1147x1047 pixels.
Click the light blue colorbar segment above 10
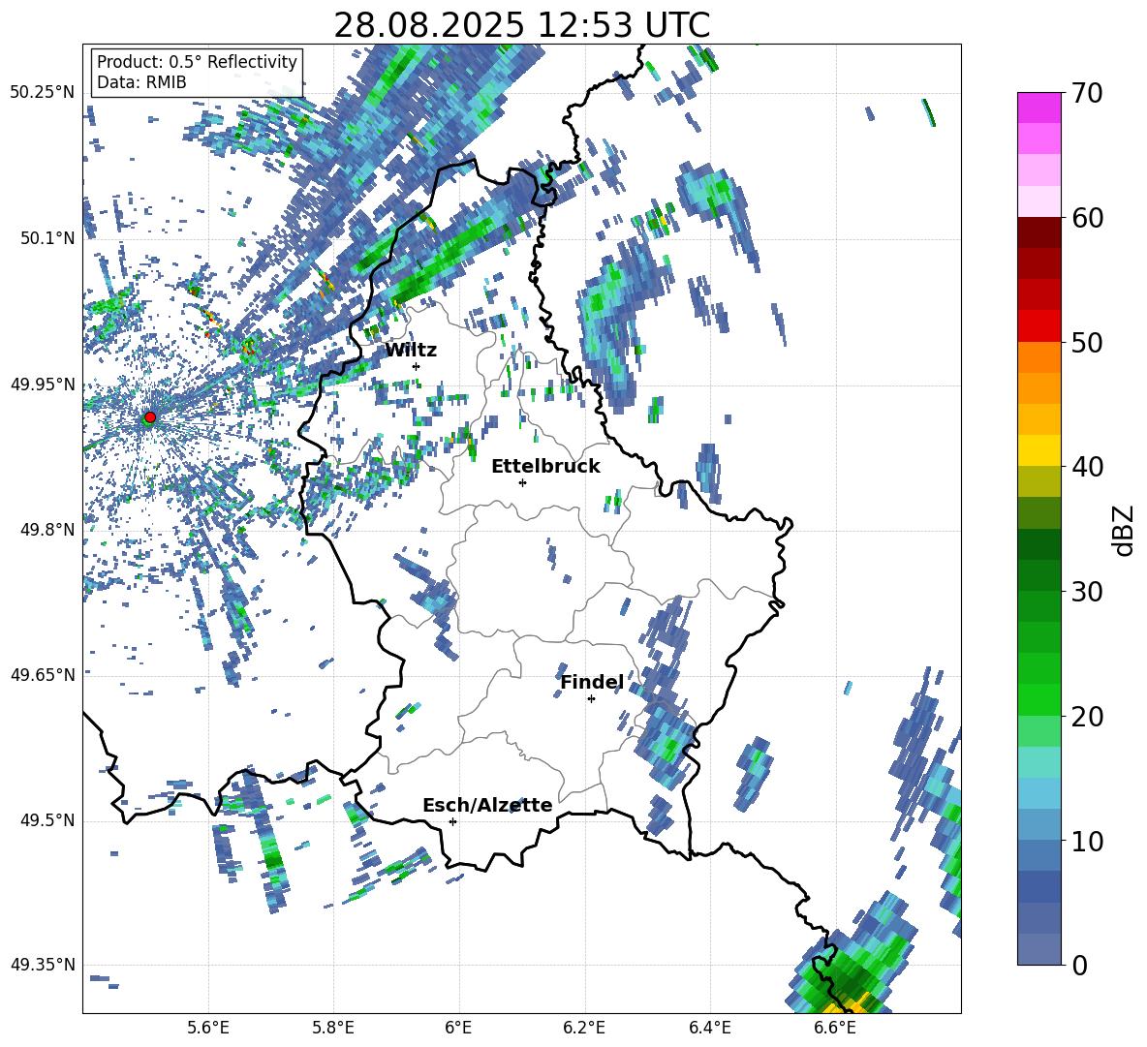click(x=1038, y=824)
